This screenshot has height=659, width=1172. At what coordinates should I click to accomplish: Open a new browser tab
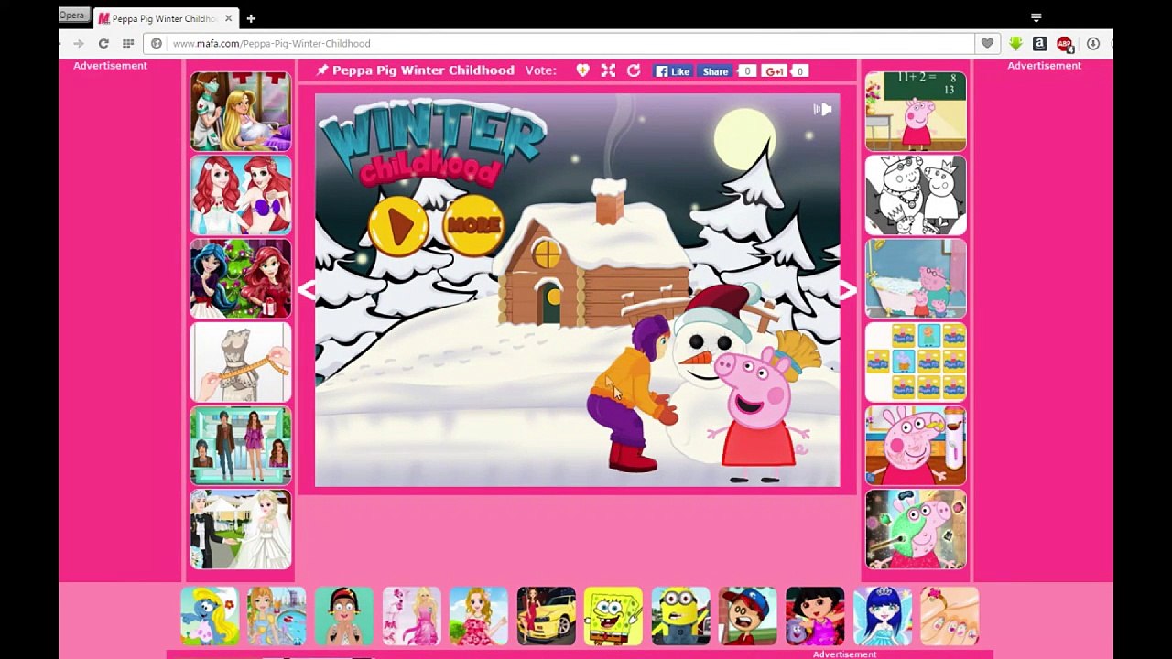pos(251,18)
